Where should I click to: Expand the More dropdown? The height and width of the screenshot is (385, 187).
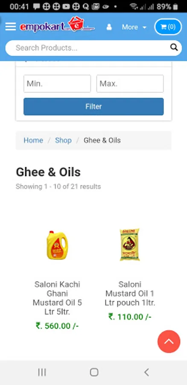[134, 27]
